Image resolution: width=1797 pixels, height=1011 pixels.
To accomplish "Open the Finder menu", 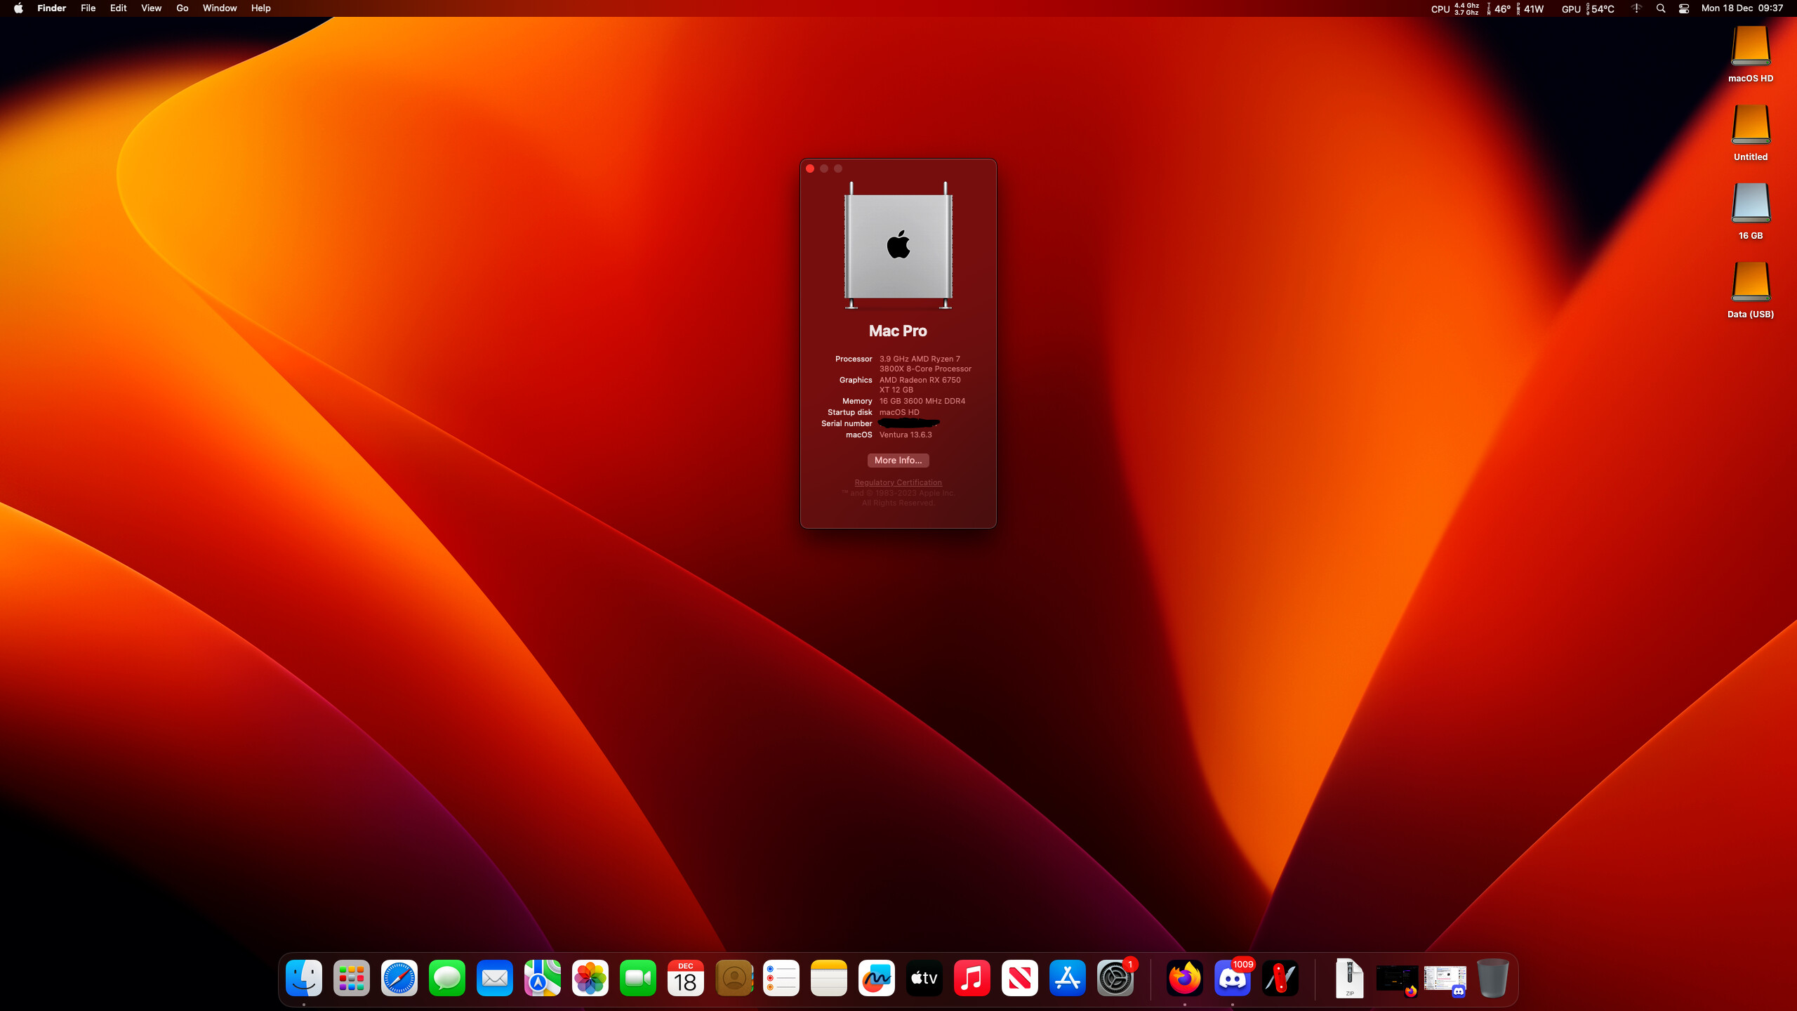I will [x=51, y=8].
